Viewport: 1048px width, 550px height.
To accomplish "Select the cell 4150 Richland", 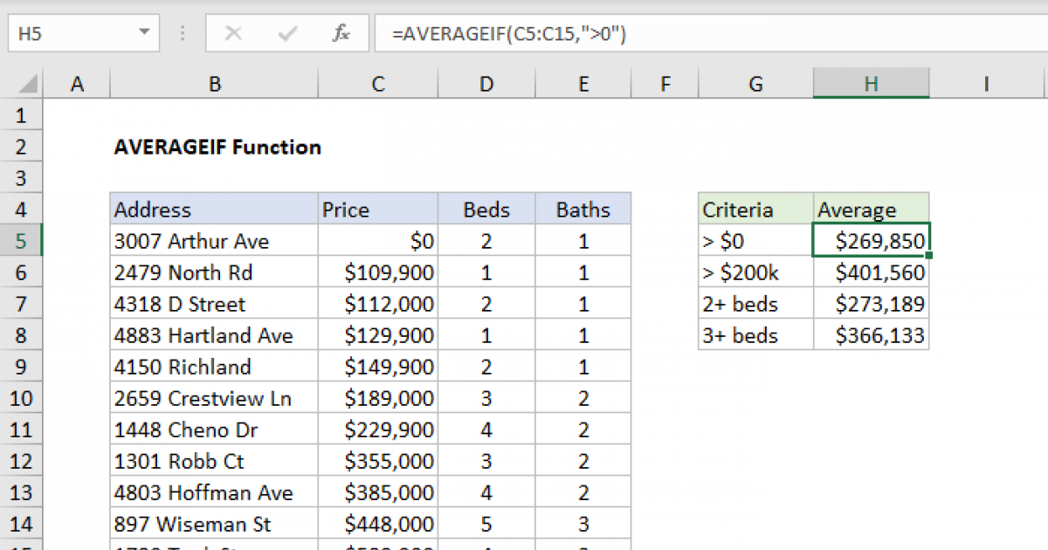I will [214, 367].
